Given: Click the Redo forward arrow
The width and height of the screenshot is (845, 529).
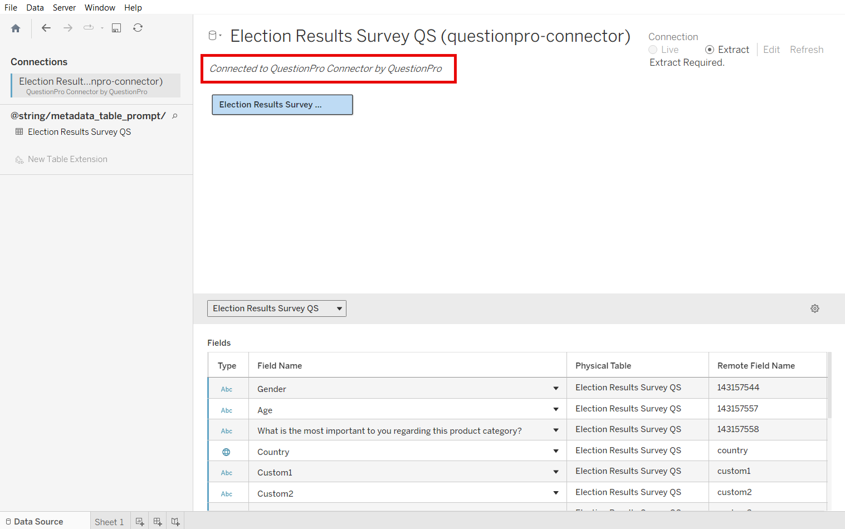Looking at the screenshot, I should (67, 27).
